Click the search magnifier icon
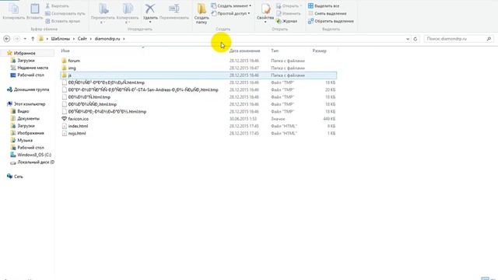 pyautogui.click(x=489, y=39)
